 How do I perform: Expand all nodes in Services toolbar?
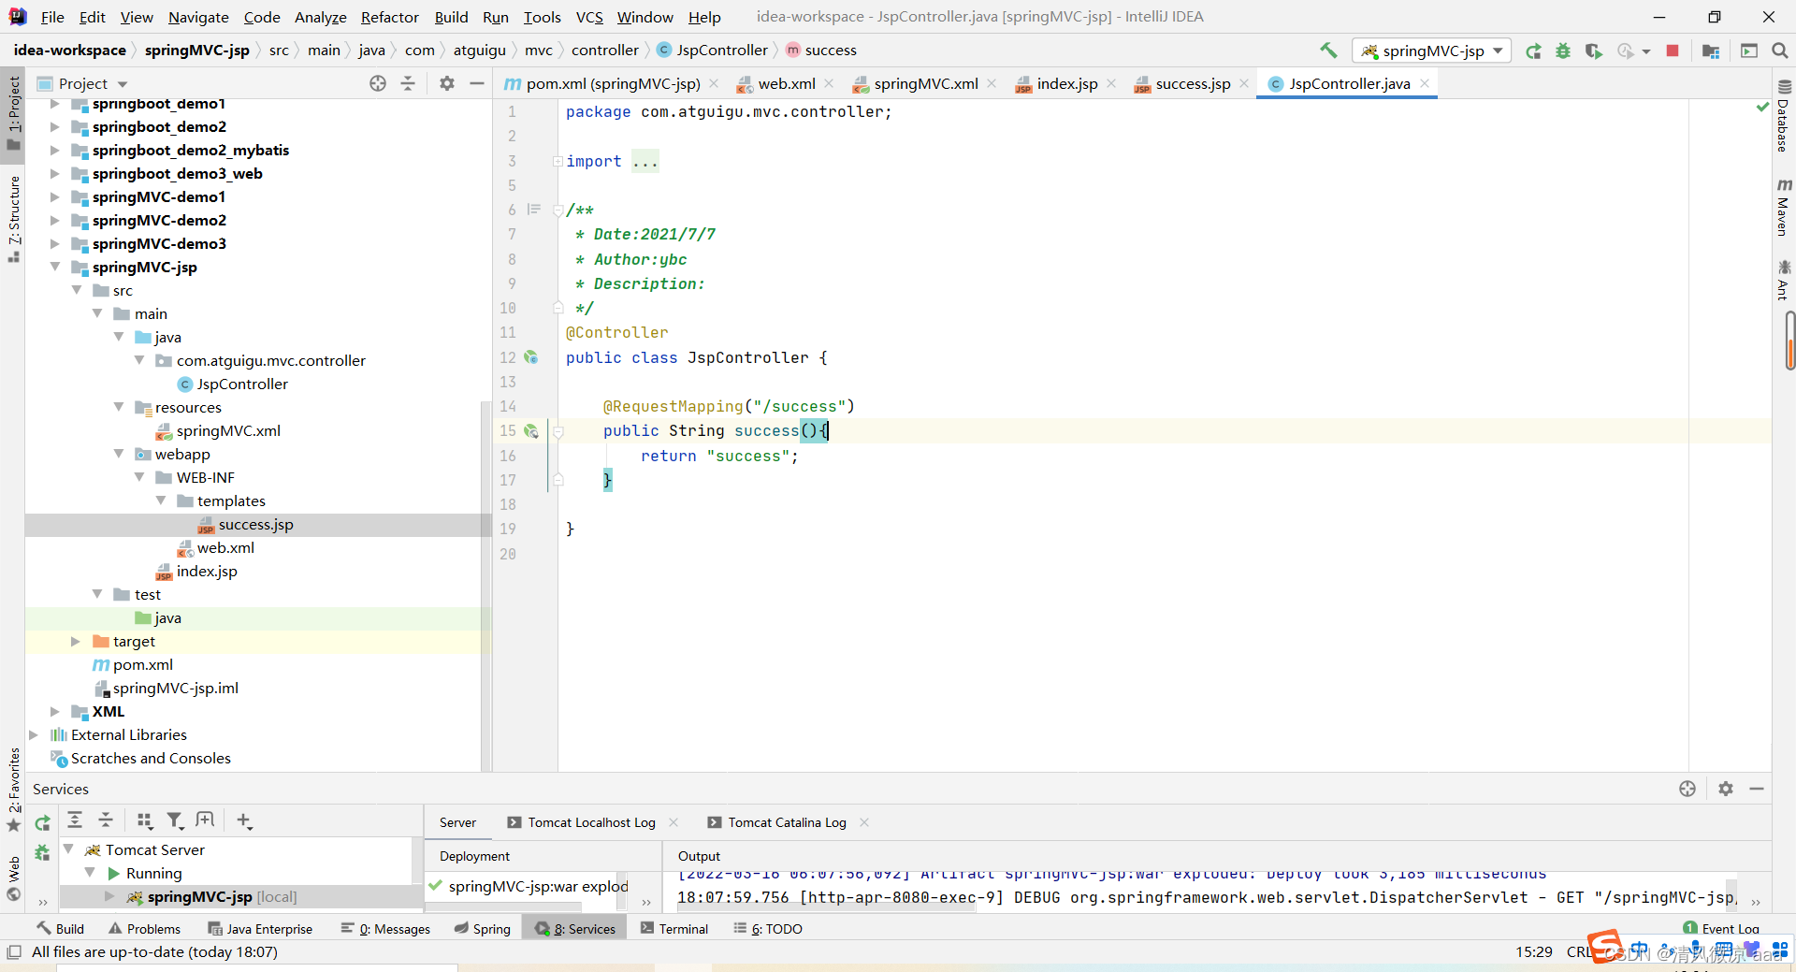(x=75, y=820)
